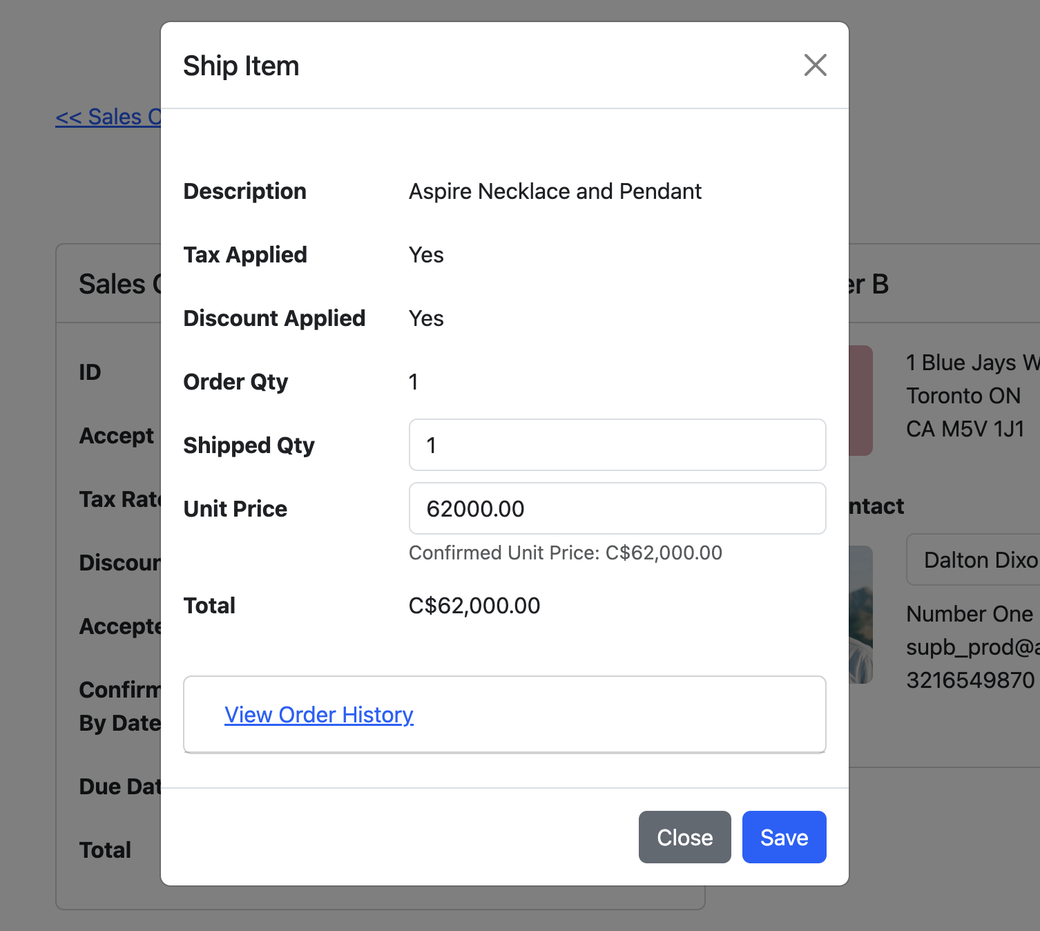Image resolution: width=1040 pixels, height=931 pixels.
Task: Go back via the Sales link
Action: (108, 117)
